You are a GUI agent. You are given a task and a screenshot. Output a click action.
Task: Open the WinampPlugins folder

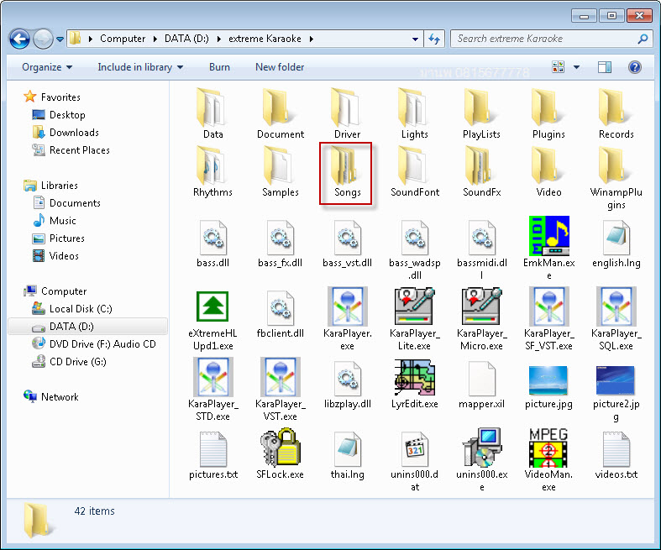point(616,178)
